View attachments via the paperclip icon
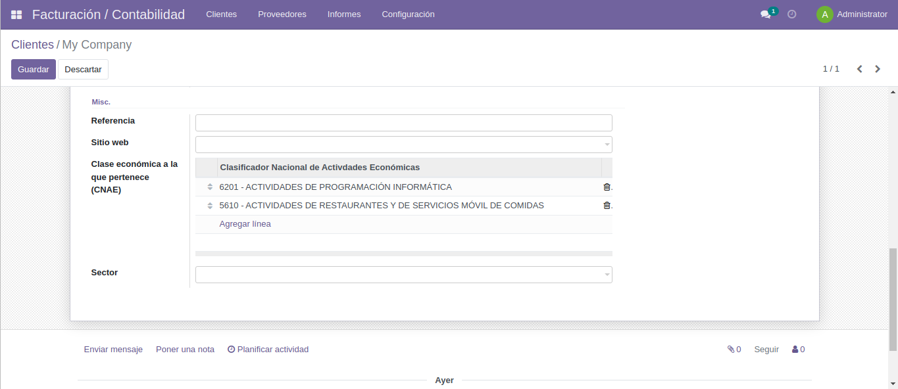This screenshot has width=898, height=389. click(x=732, y=349)
